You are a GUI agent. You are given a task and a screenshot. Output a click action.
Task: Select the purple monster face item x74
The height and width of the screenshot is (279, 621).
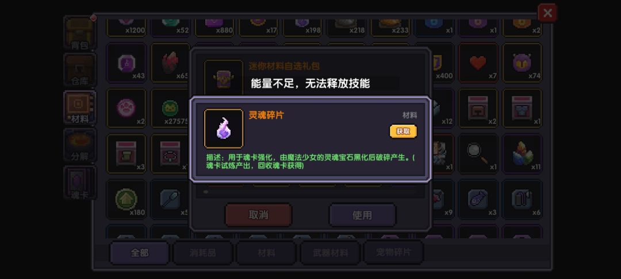point(522,63)
